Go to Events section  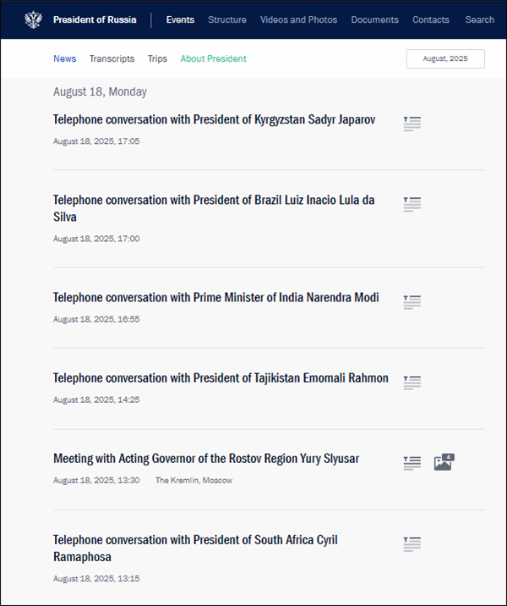coord(180,19)
